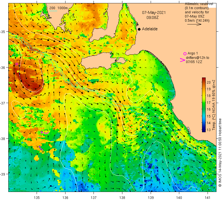222x200 pixels.
Task: Click the magenta Argo float circle near -36 latitude
Action: pyautogui.click(x=17, y=64)
